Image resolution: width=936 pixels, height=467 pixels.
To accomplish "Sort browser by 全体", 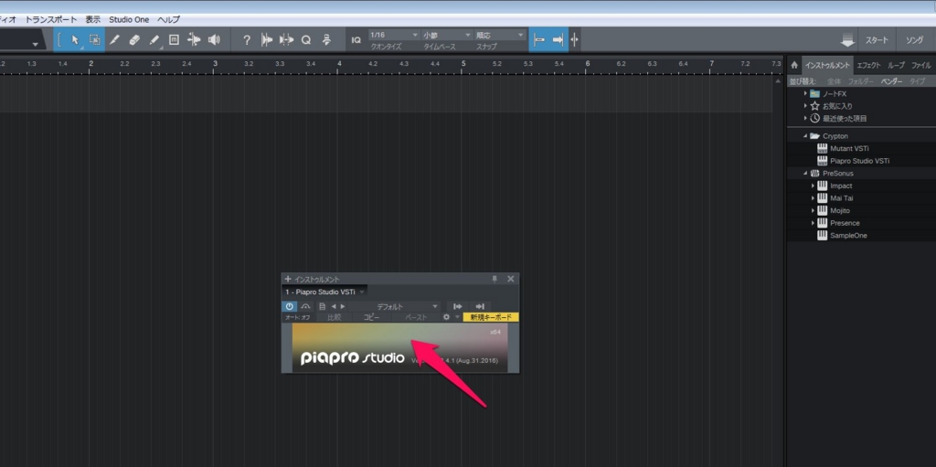I will tap(834, 81).
